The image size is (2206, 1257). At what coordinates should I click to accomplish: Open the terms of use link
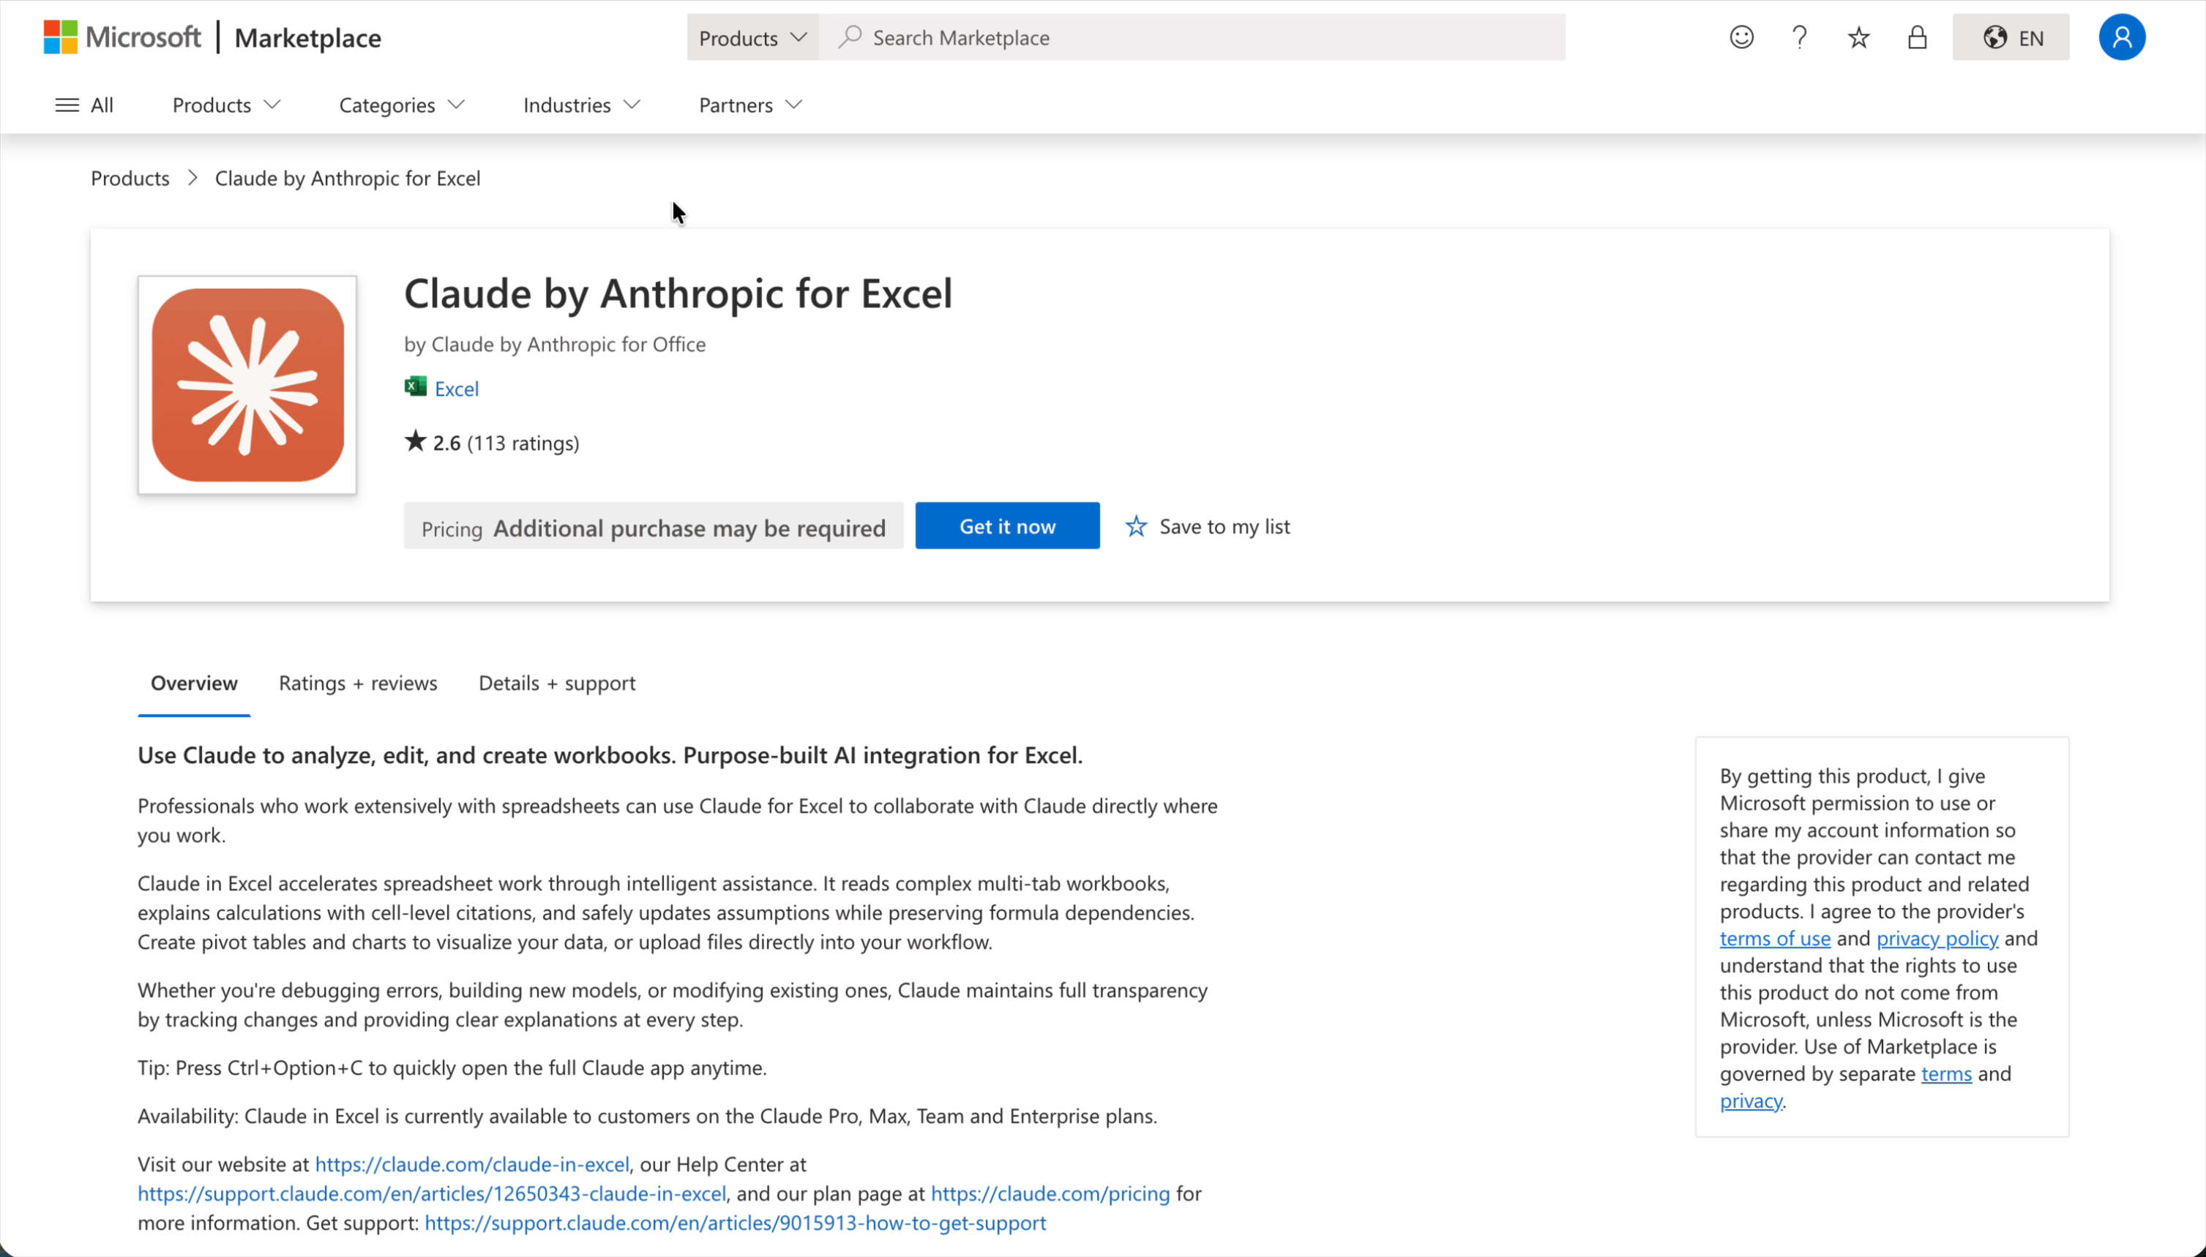1775,939
